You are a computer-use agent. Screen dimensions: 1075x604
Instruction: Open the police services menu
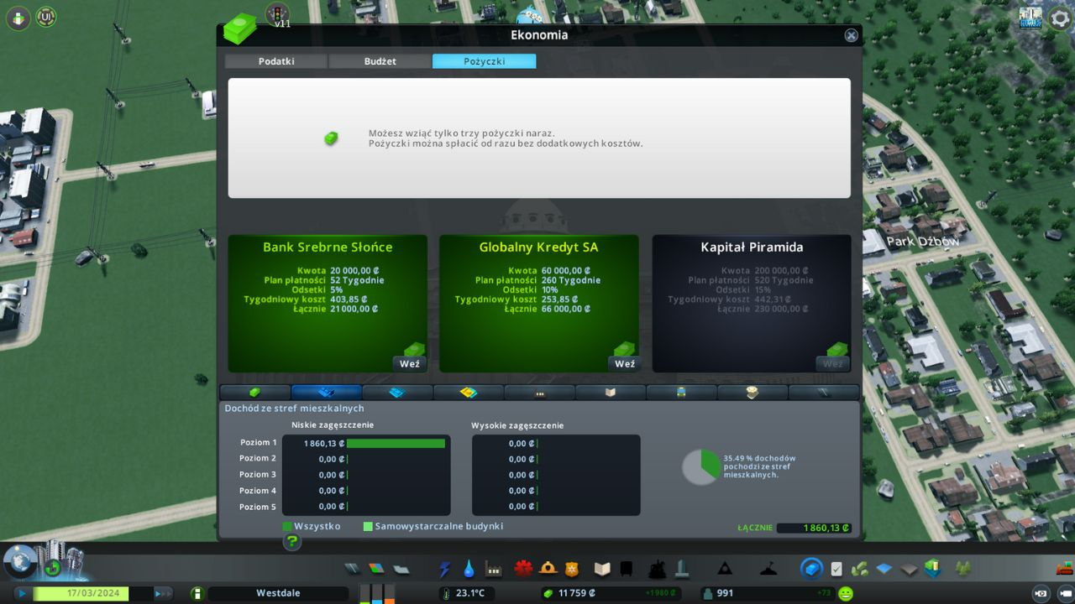(572, 570)
